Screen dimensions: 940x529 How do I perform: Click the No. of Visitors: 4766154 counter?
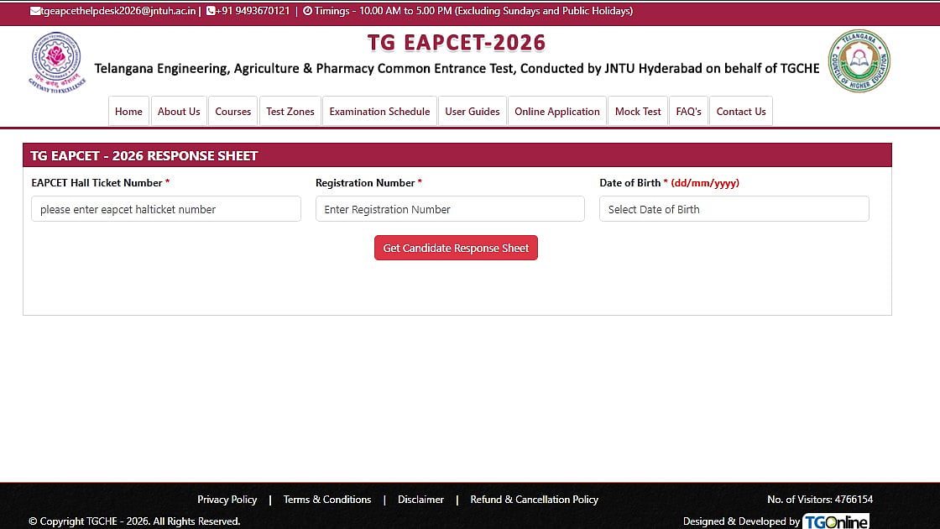[x=820, y=500]
